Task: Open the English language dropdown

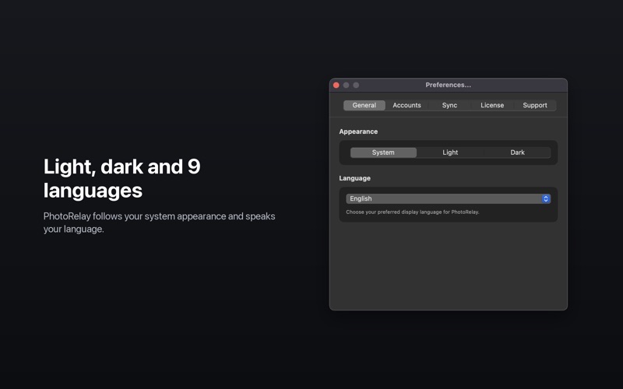Action: click(x=449, y=199)
